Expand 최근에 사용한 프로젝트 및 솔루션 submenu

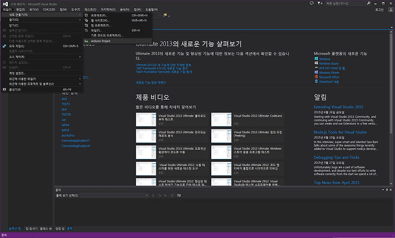tap(42, 84)
